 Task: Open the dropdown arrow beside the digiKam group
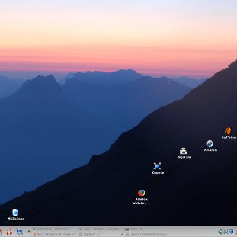click(x=122, y=235)
